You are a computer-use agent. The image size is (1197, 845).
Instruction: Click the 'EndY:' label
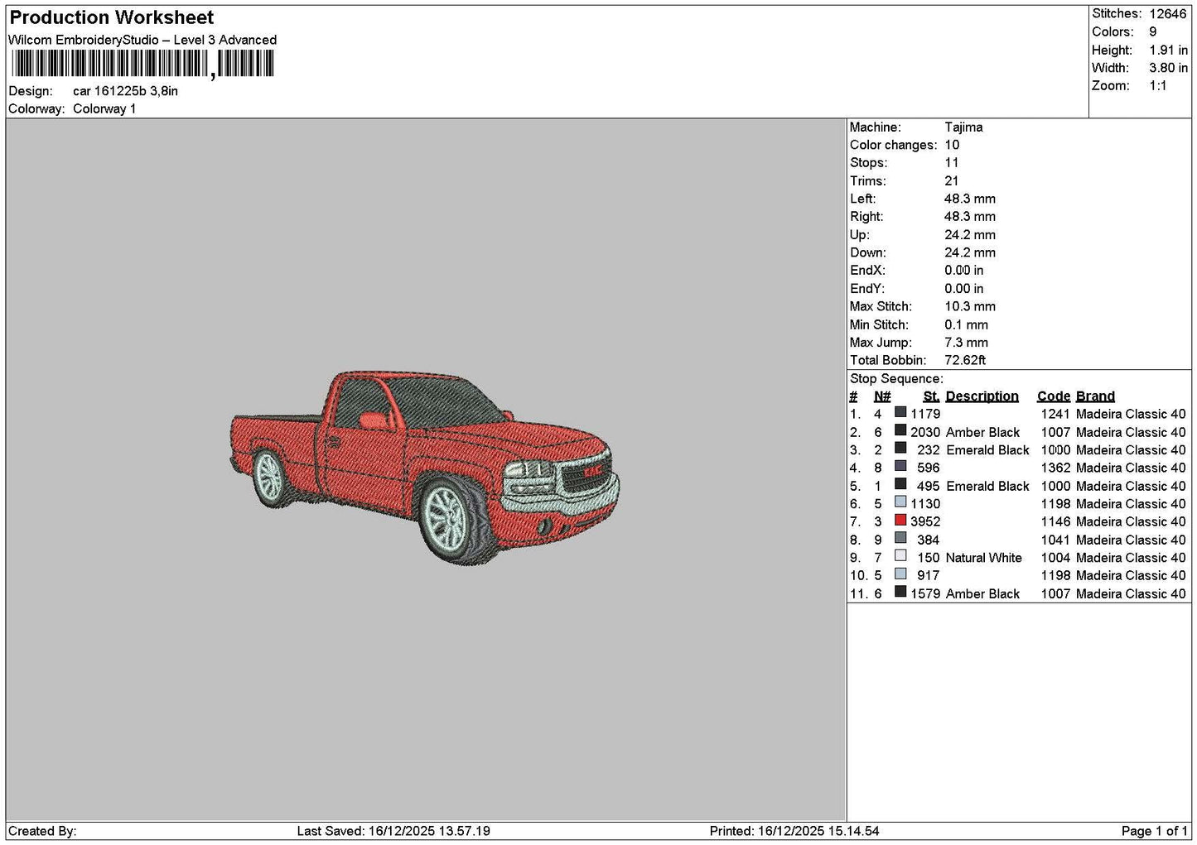(x=867, y=289)
